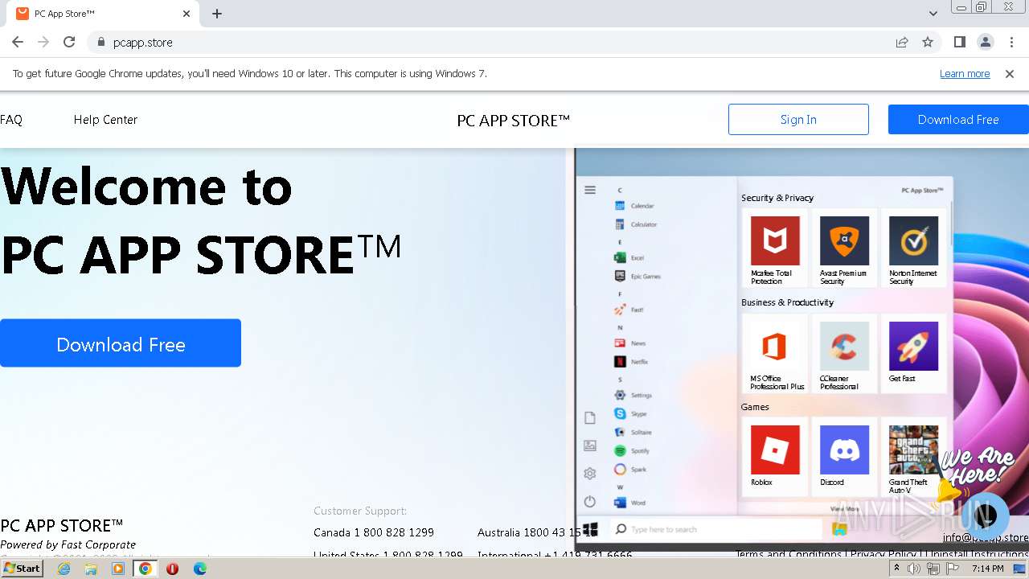Share this page using the share icon
Screen dimensions: 1029x579
[902, 42]
